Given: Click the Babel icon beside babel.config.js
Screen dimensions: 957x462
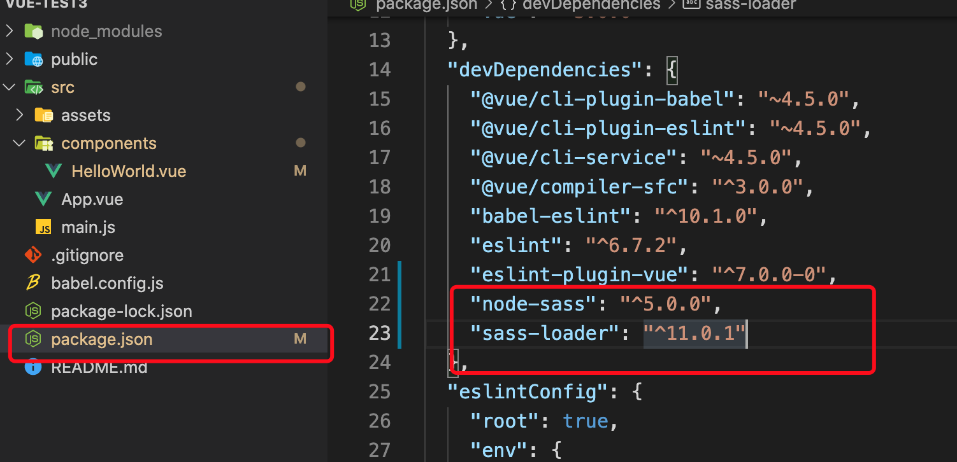Looking at the screenshot, I should (x=33, y=283).
